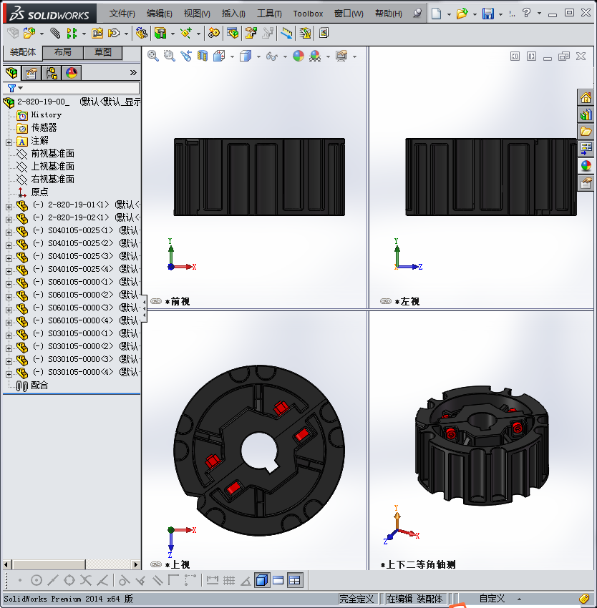Click the tree scrollbar right arrow
597x608 pixels.
(x=135, y=564)
